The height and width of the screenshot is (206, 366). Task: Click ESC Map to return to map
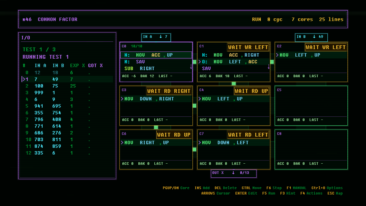[x=335, y=193]
